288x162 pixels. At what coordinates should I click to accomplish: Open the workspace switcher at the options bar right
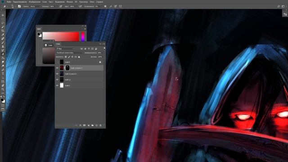pyautogui.click(x=283, y=6)
